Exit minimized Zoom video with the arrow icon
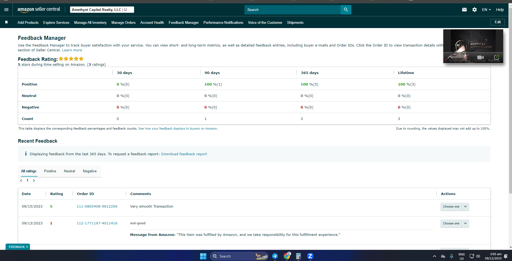512x261 pixels. [x=497, y=57]
